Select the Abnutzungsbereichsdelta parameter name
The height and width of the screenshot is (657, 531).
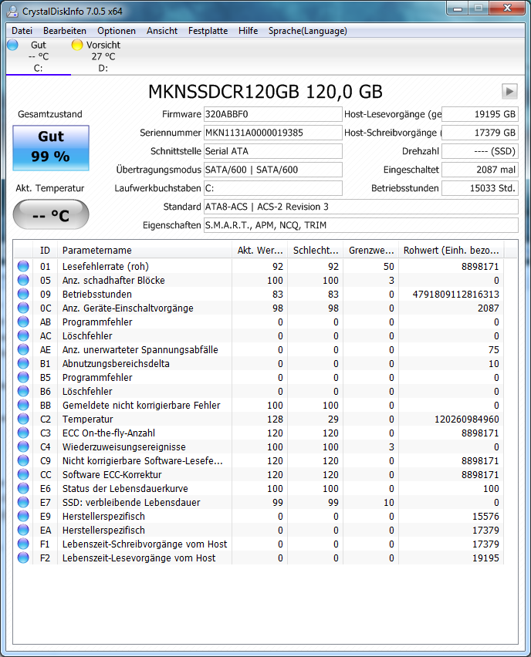click(116, 363)
